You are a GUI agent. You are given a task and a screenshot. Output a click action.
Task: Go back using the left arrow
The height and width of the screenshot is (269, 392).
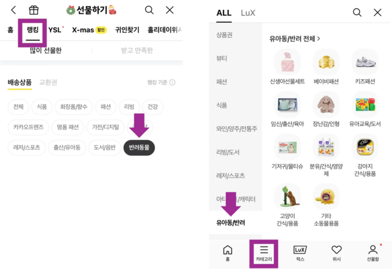[x=13, y=10]
